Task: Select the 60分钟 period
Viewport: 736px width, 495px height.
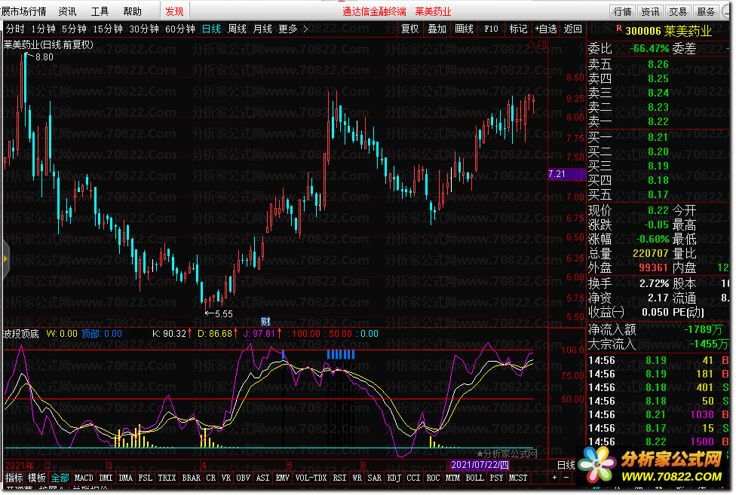Action: pos(179,29)
